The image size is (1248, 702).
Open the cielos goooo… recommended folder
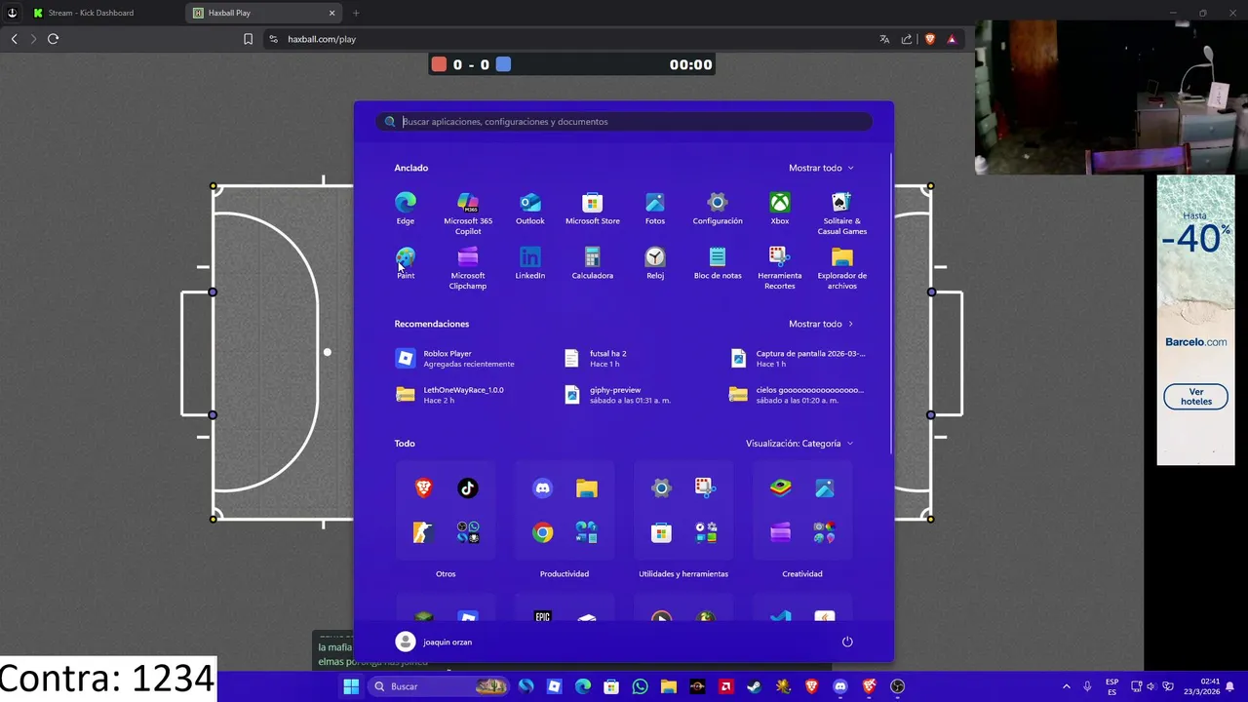799,395
